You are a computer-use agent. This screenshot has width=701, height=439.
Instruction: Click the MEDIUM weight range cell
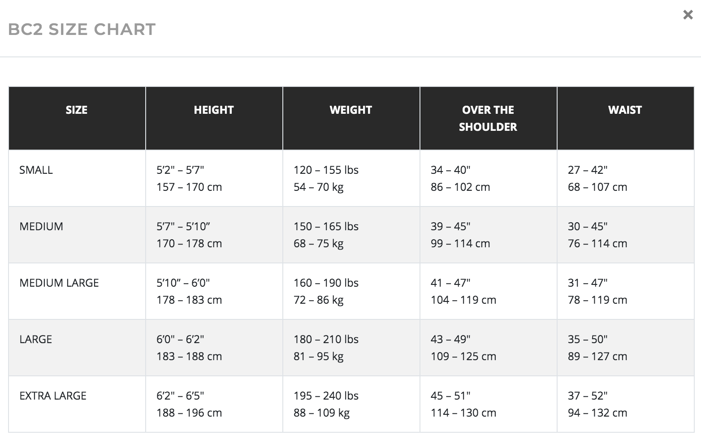(x=350, y=234)
